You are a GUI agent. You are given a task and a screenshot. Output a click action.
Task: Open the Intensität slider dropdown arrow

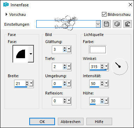tap(106, 84)
